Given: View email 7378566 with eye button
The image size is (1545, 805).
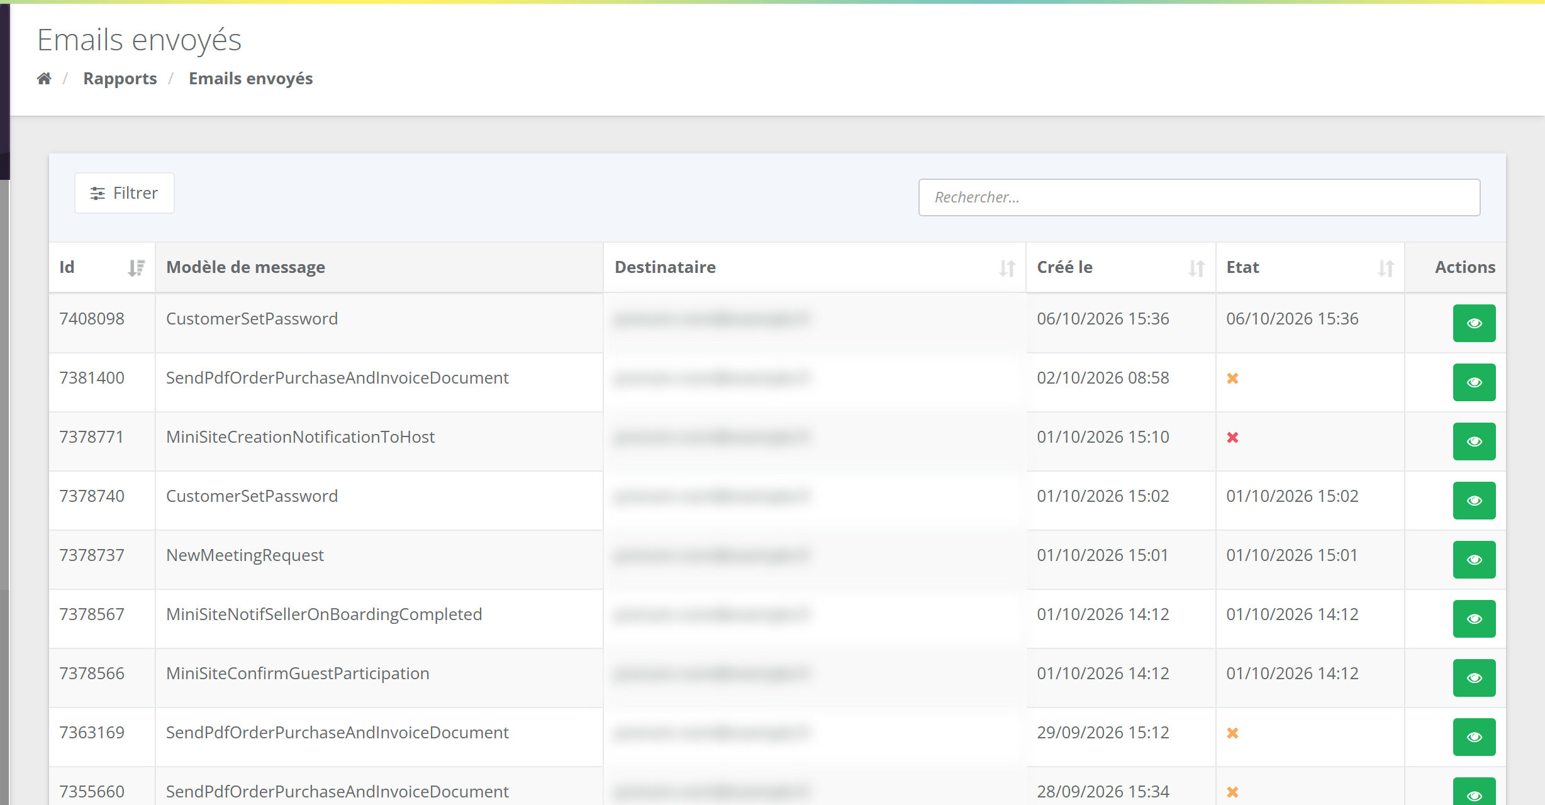Looking at the screenshot, I should (1474, 678).
